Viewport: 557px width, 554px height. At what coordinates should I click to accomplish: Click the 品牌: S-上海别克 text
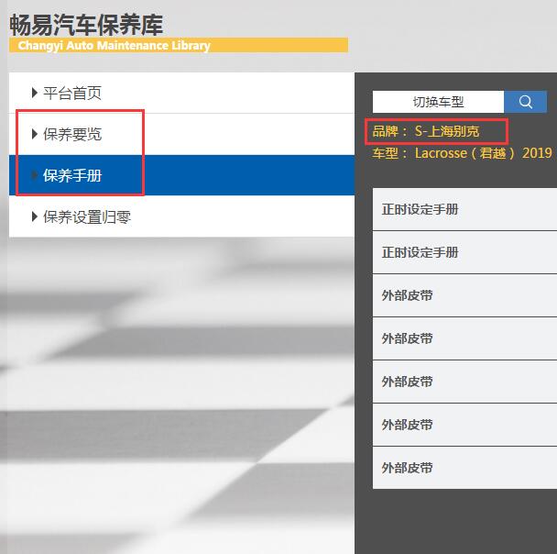click(426, 131)
